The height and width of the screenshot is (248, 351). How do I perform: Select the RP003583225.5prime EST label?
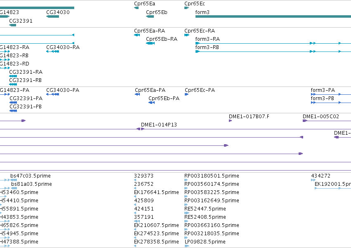click(x=212, y=192)
